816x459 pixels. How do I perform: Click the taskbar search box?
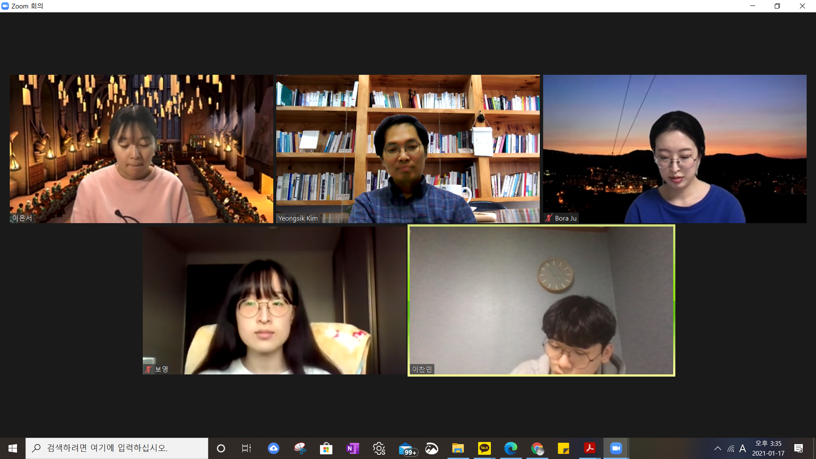point(117,448)
